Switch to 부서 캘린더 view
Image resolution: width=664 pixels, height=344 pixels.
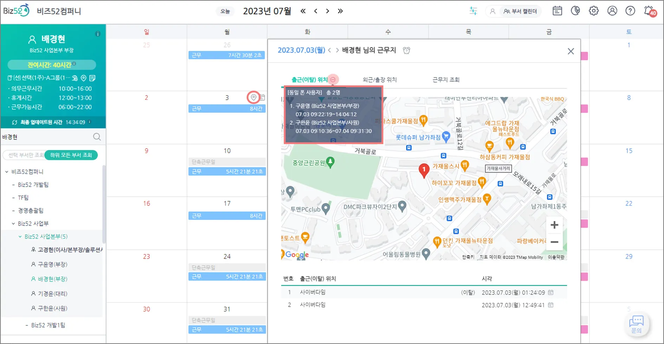[520, 11]
